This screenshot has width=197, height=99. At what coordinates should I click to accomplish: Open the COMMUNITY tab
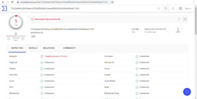pyautogui.click(x=69, y=48)
